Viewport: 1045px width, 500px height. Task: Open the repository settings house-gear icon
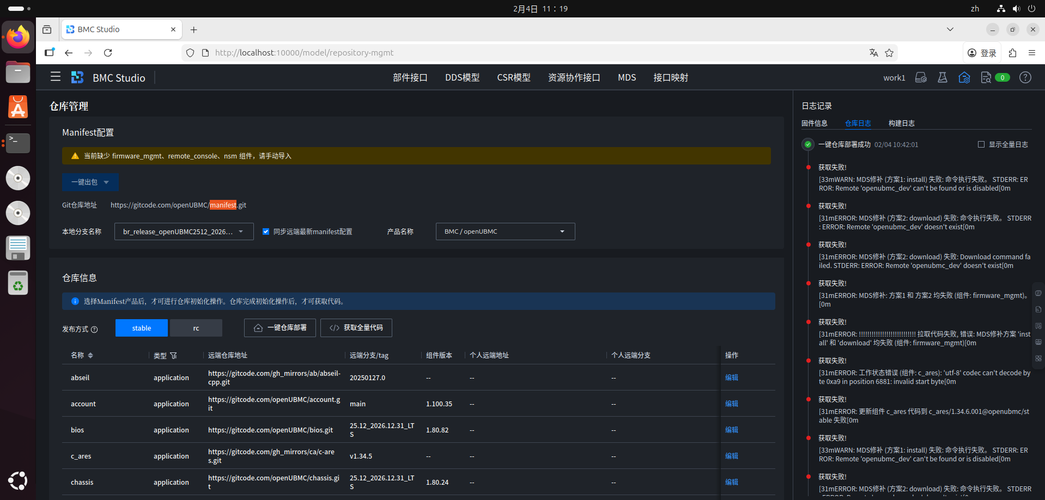coord(964,78)
